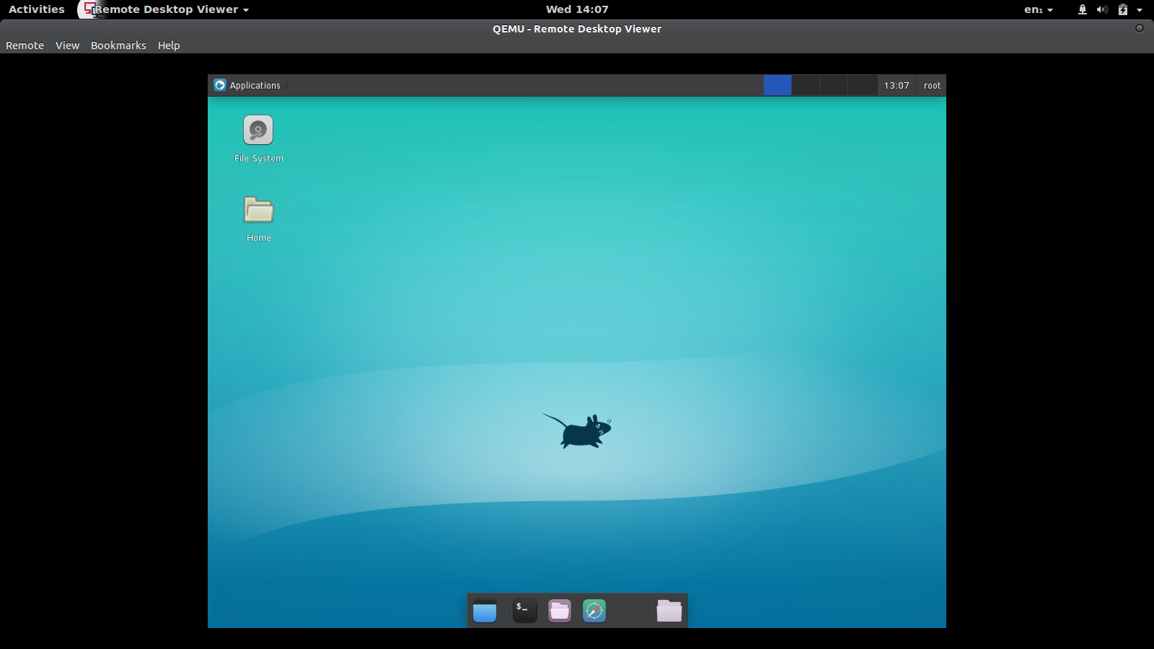Open the Wed 14:07 clock calendar
This screenshot has width=1154, height=649.
point(577,9)
